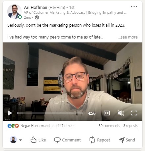Click the globe public visibility icon
The image size is (145, 151).
(x=37, y=17)
